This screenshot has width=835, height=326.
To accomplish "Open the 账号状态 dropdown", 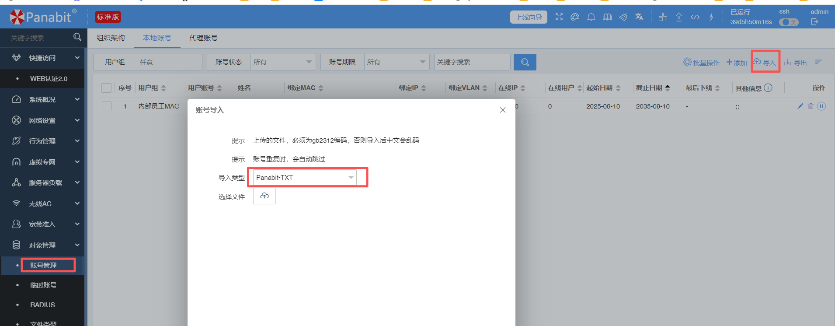I will tap(283, 62).
